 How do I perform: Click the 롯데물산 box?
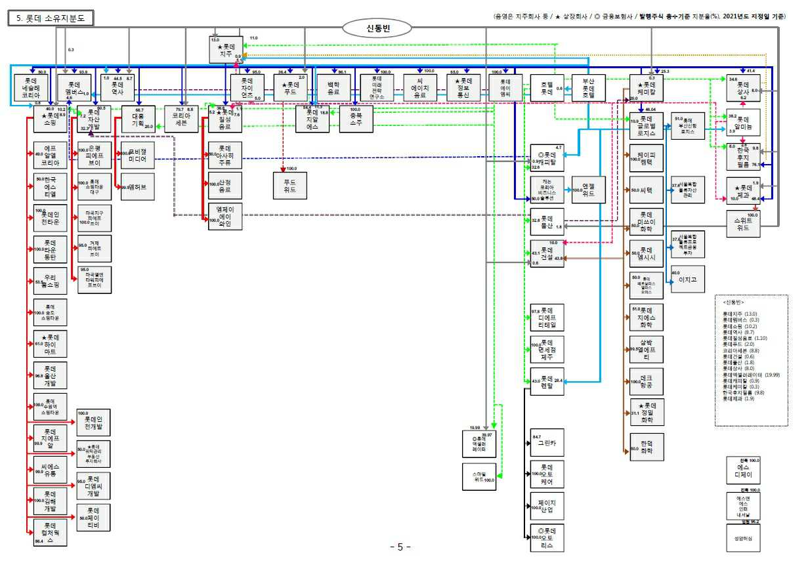pos(547,221)
